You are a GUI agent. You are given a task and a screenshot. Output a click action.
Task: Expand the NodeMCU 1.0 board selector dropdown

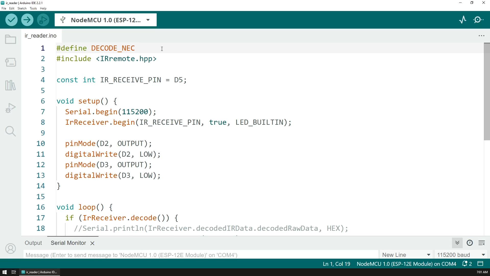[105, 20]
